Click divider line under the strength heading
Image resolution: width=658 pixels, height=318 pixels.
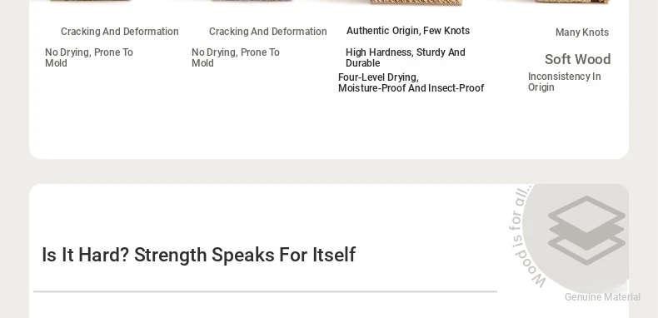tap(265, 291)
